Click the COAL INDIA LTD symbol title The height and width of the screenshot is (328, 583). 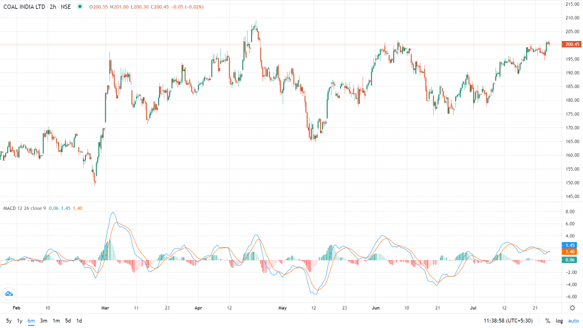[x=24, y=7]
